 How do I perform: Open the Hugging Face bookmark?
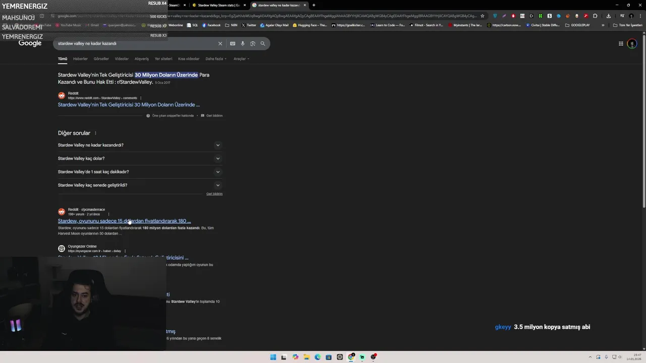pyautogui.click(x=310, y=25)
